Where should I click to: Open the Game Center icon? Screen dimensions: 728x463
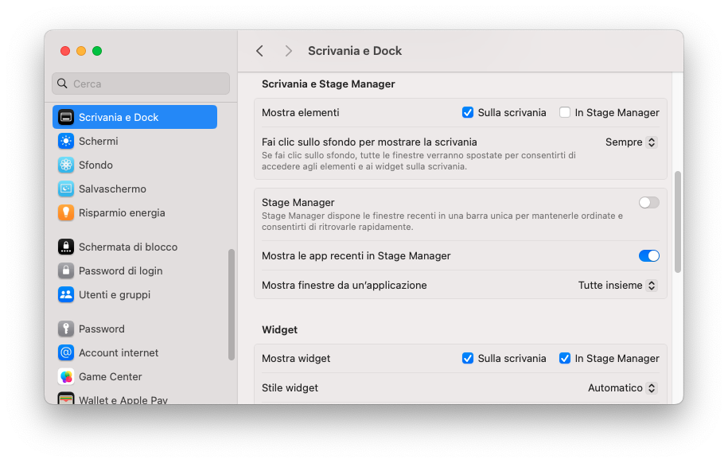(x=66, y=376)
